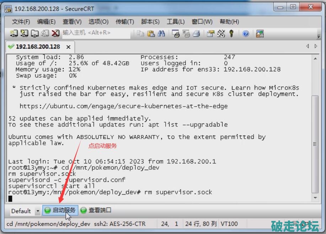Click the Disconnect session icon
This screenshot has height=234, width=326.
coord(55,33)
